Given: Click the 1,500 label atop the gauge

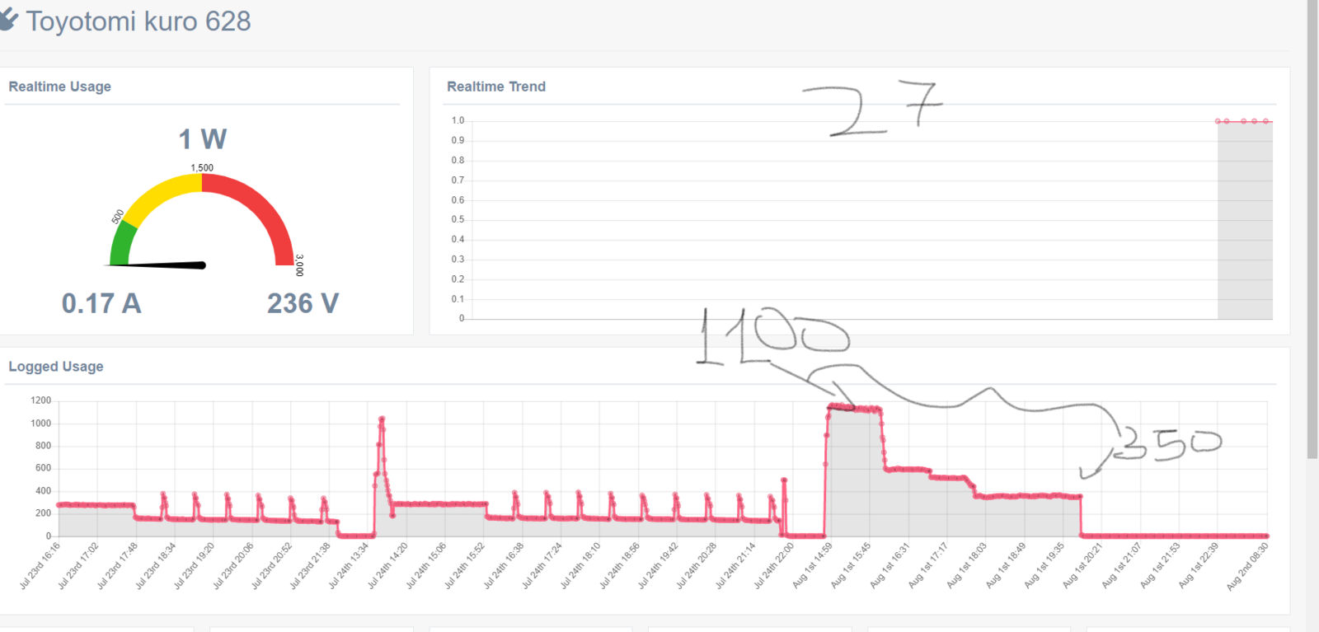Looking at the screenshot, I should (x=202, y=167).
